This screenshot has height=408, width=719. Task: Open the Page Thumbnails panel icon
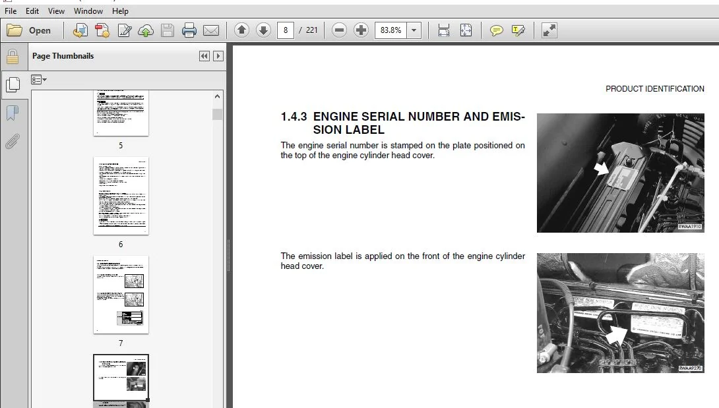click(13, 84)
